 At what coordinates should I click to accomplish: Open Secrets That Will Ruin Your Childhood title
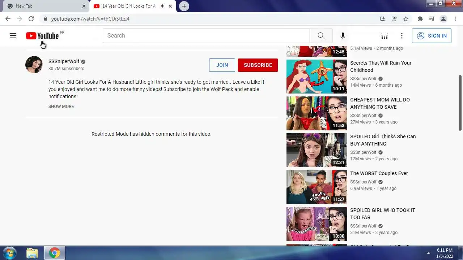click(381, 66)
